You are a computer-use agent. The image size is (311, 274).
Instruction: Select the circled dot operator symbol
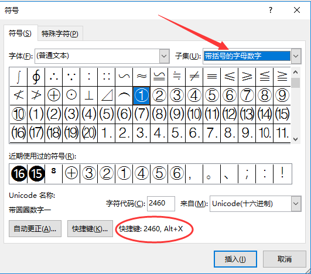pyautogui.click(x=71, y=95)
